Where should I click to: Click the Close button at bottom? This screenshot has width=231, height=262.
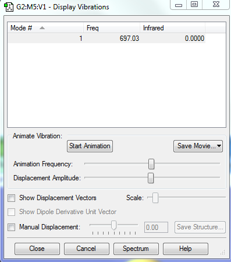(x=37, y=249)
